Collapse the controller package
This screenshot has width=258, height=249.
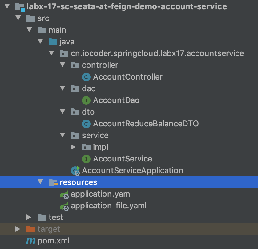pos(62,65)
